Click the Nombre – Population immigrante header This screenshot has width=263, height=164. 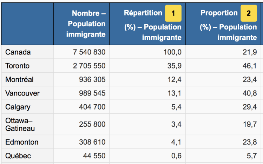[87, 24]
